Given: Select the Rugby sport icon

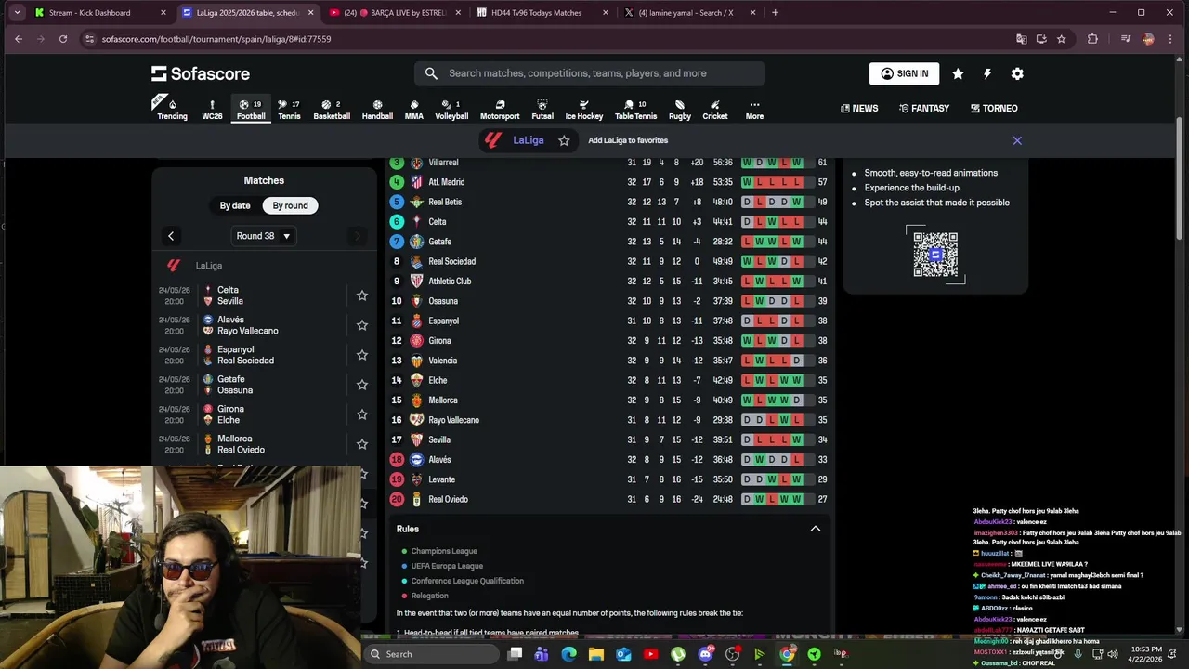Looking at the screenshot, I should point(680,110).
